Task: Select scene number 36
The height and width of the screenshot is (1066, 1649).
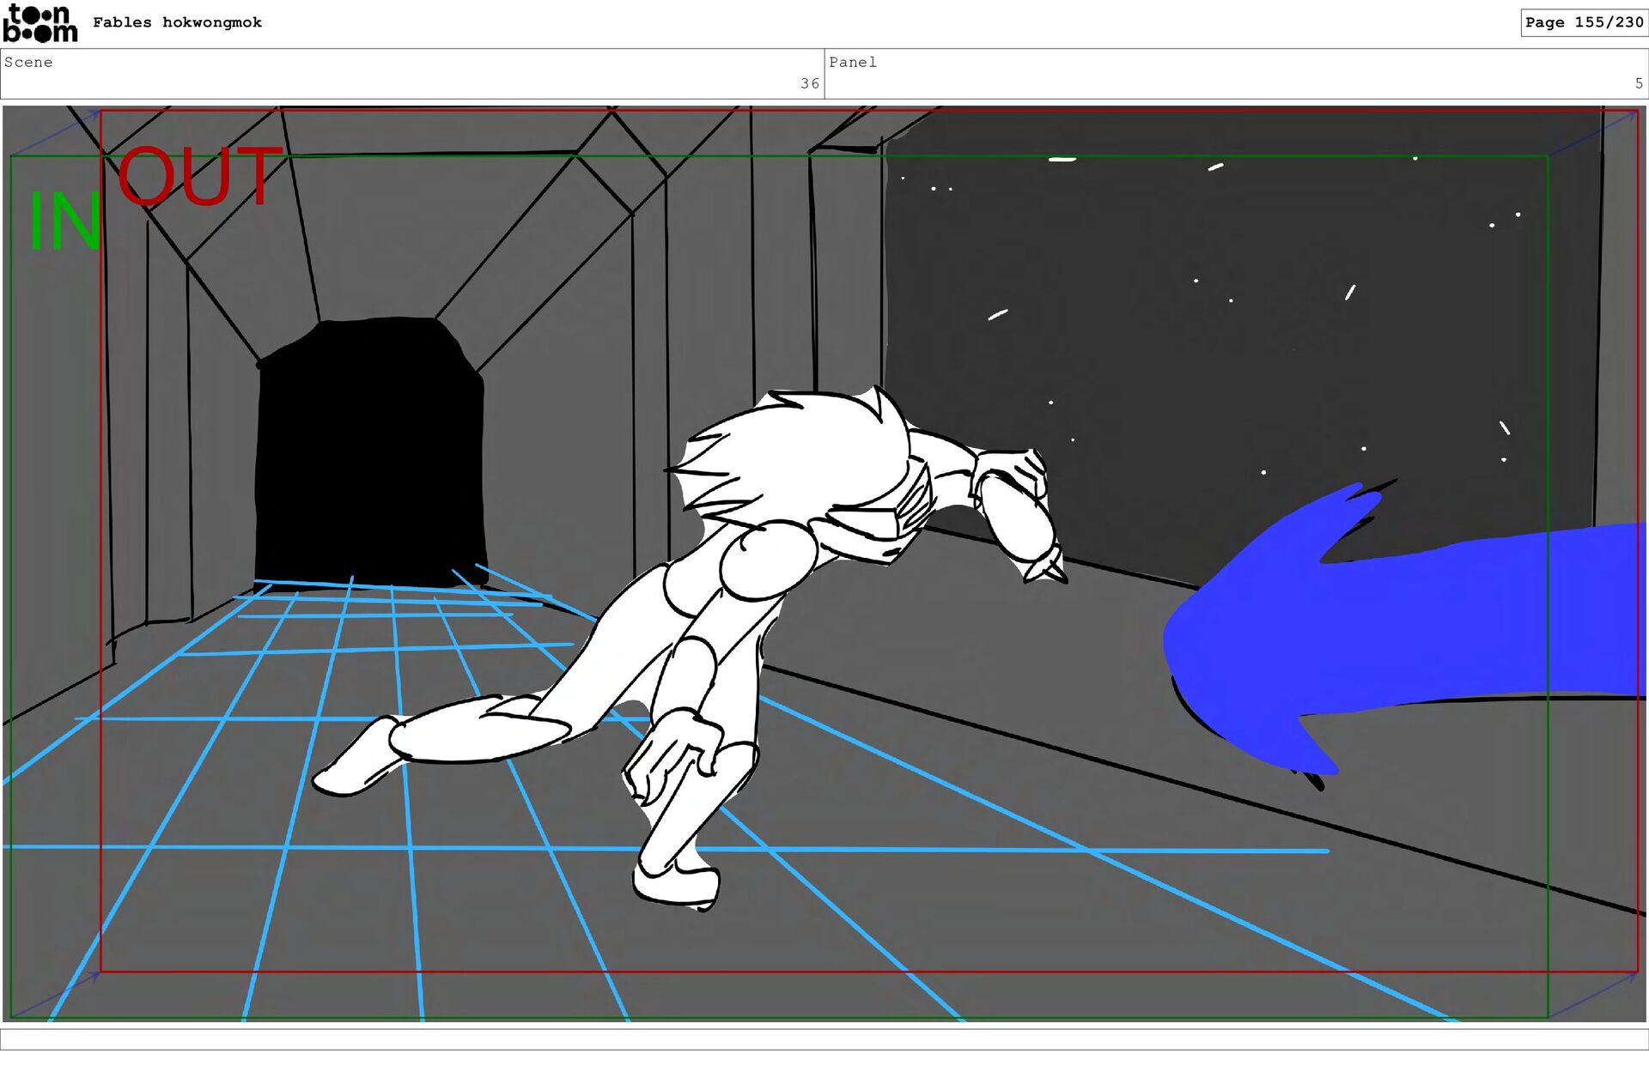Action: pos(809,83)
